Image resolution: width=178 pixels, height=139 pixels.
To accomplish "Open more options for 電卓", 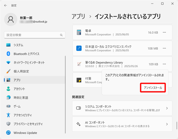I will click(164, 32).
